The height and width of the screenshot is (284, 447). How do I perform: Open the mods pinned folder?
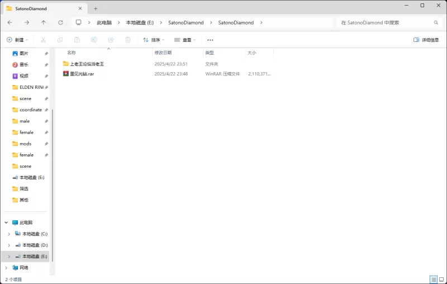point(25,144)
